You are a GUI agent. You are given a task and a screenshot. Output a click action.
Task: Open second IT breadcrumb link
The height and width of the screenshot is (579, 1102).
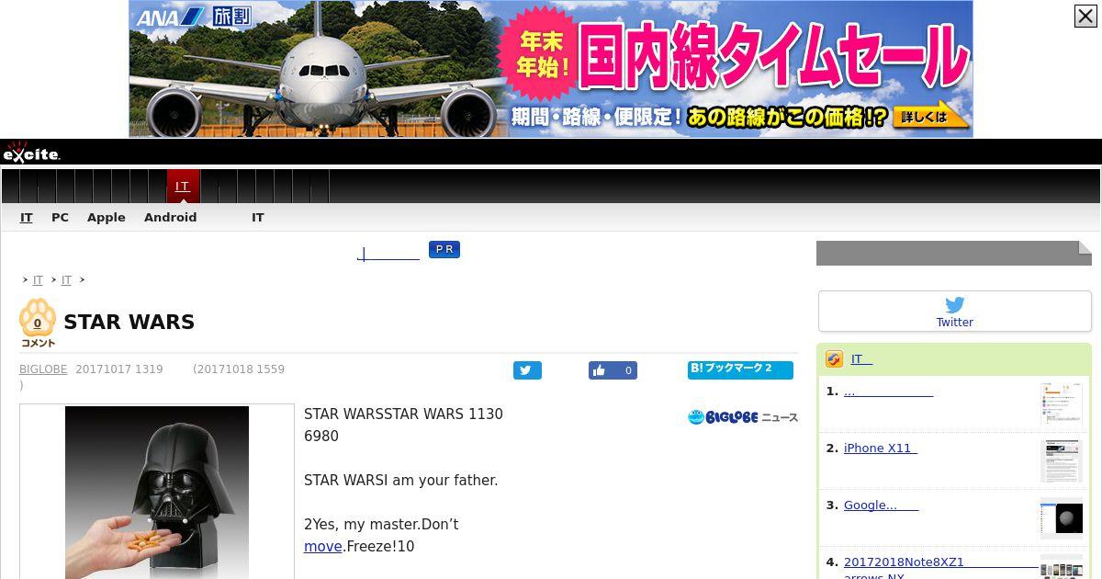[66, 280]
